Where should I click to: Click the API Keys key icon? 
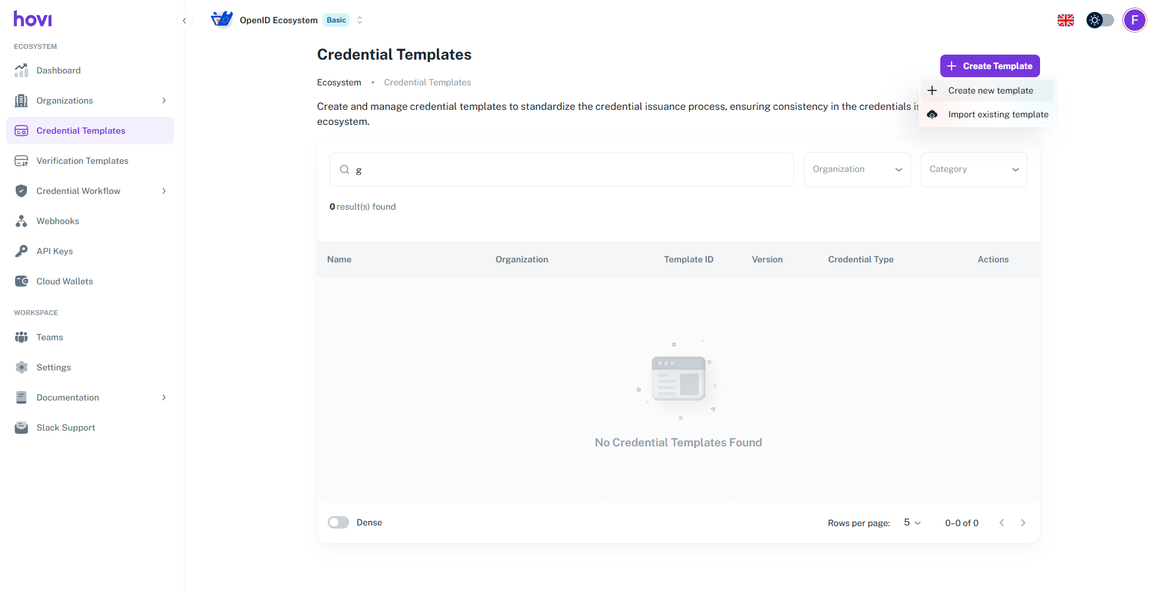point(21,251)
